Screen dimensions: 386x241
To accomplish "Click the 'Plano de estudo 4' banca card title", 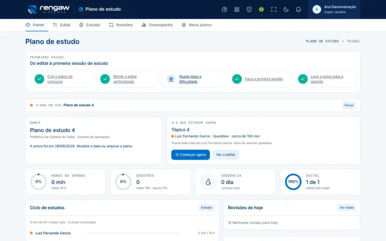I will pos(52,130).
